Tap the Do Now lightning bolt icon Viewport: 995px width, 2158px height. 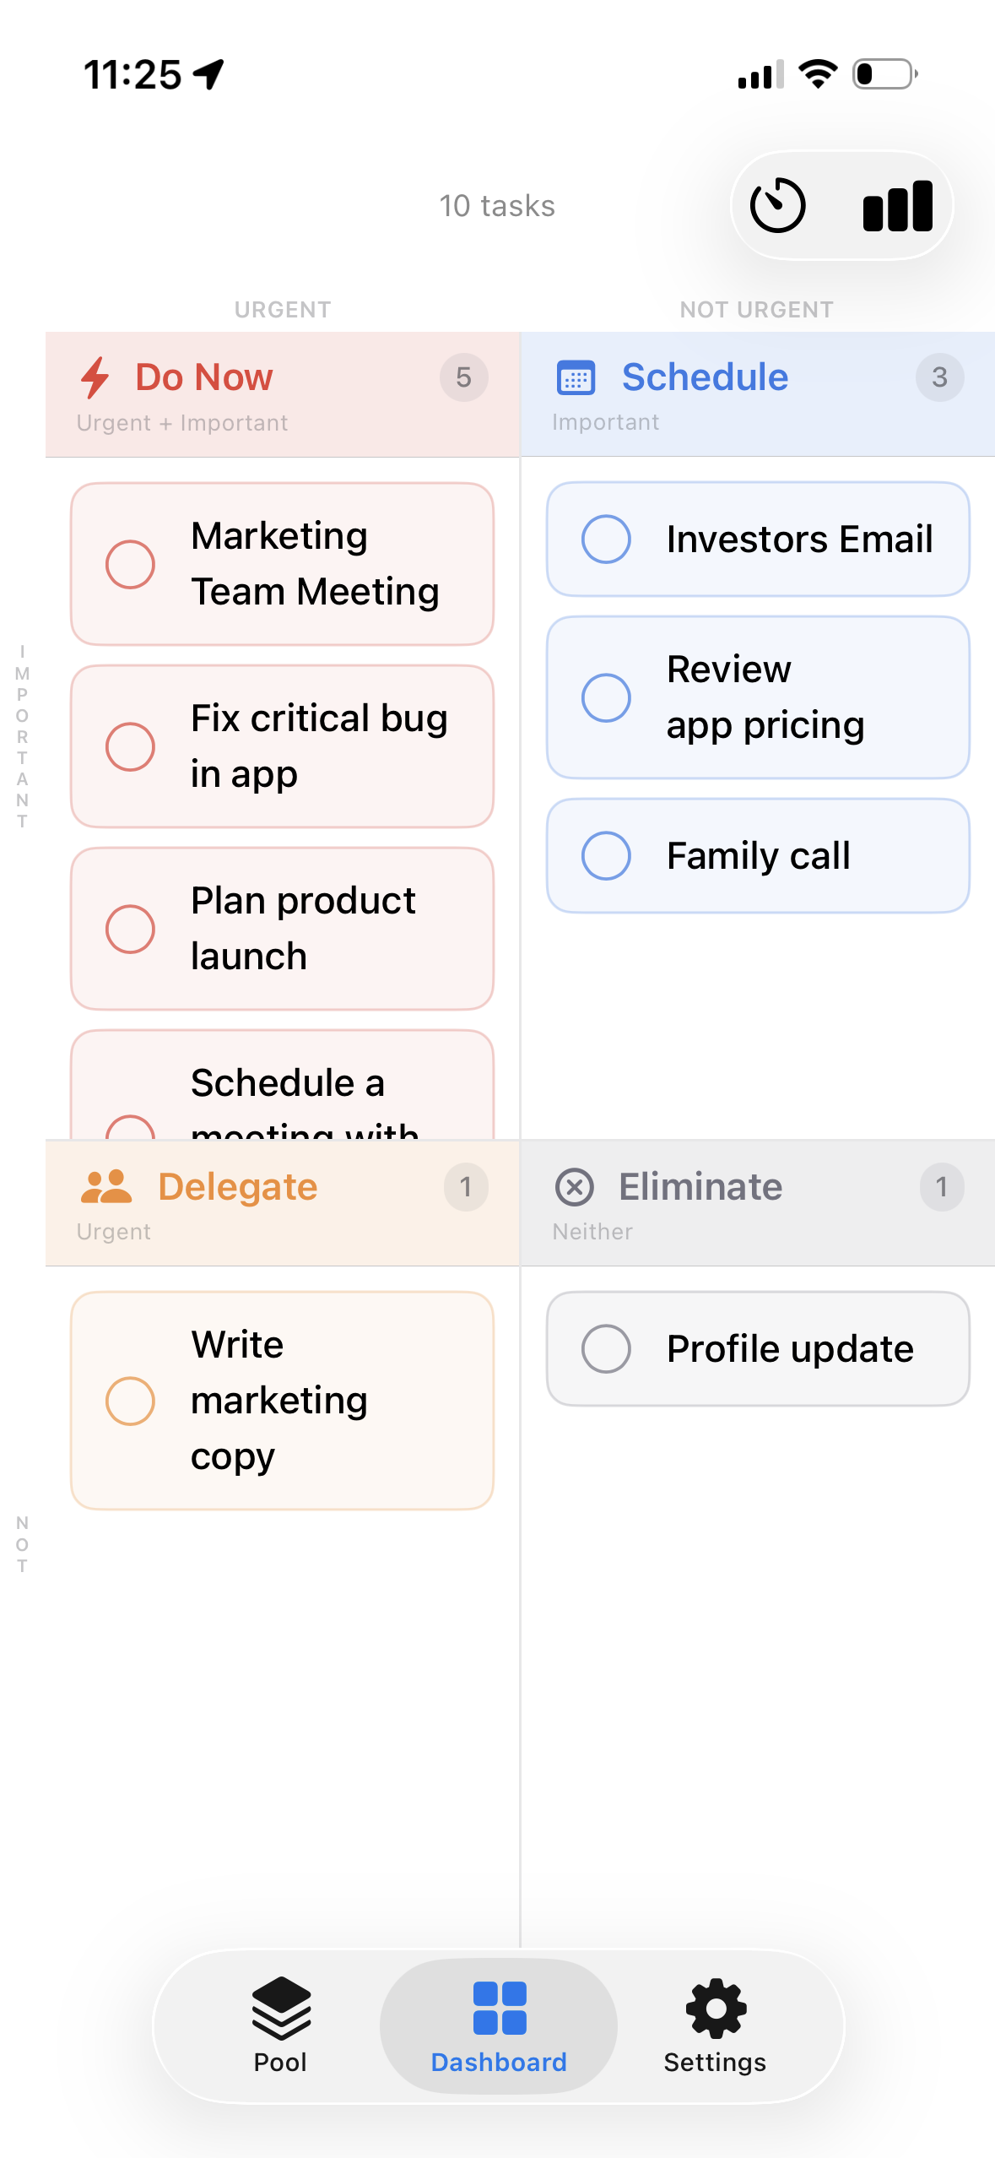95,377
